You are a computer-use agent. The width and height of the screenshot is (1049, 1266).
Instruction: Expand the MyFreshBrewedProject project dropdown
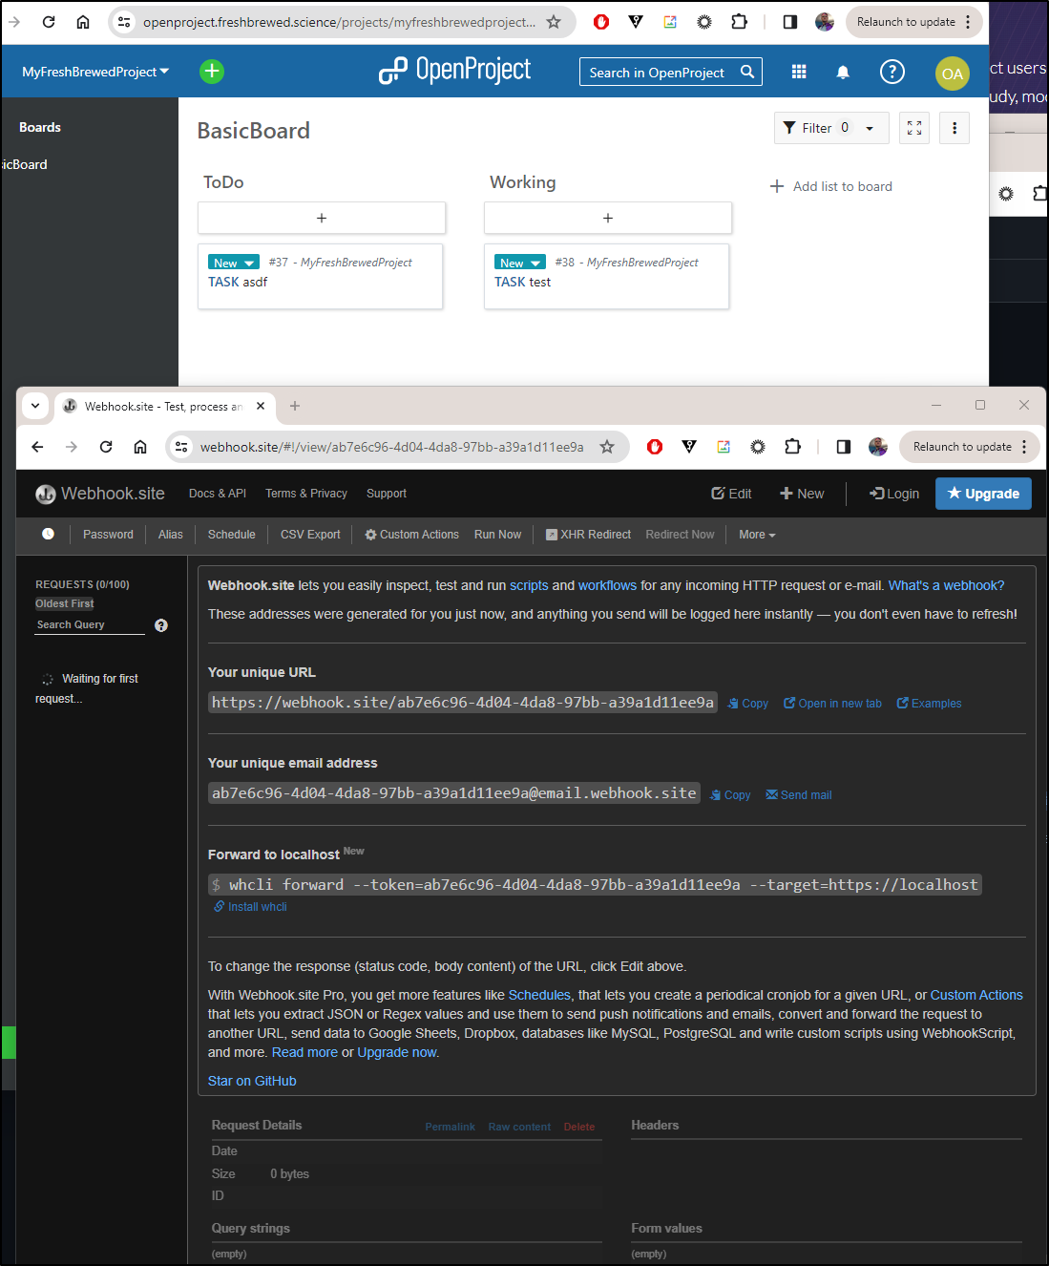(x=95, y=72)
